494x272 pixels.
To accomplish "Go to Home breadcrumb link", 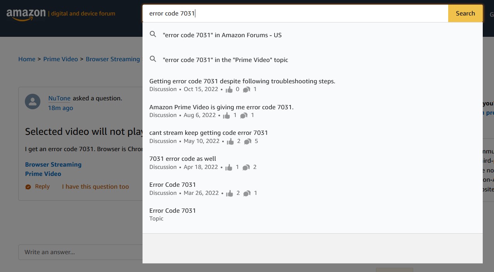I will (27, 59).
